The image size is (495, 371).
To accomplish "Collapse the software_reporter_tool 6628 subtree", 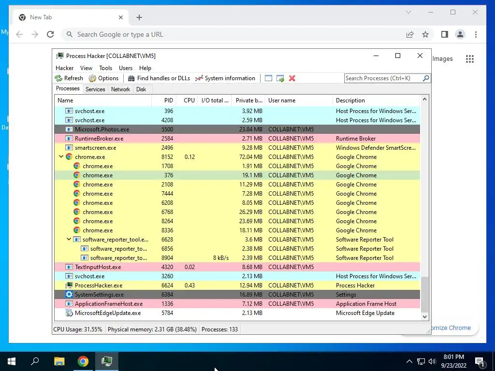I will [69, 240].
